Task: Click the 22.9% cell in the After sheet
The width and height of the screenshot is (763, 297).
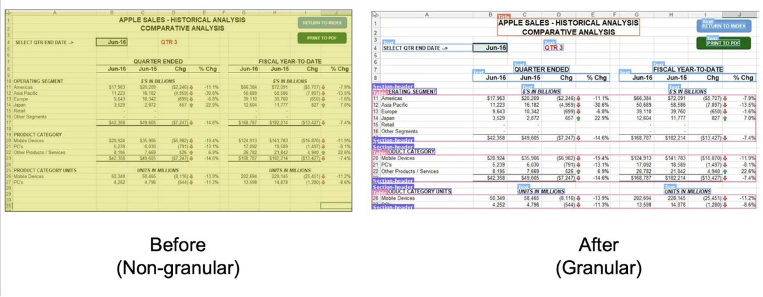Action: tap(601, 118)
